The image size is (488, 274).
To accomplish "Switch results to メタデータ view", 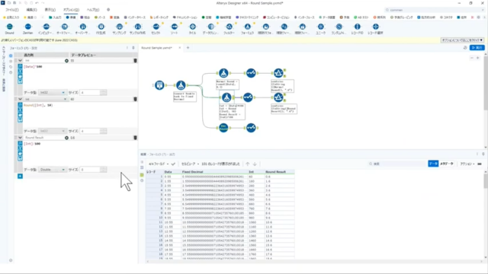I will [x=447, y=164].
